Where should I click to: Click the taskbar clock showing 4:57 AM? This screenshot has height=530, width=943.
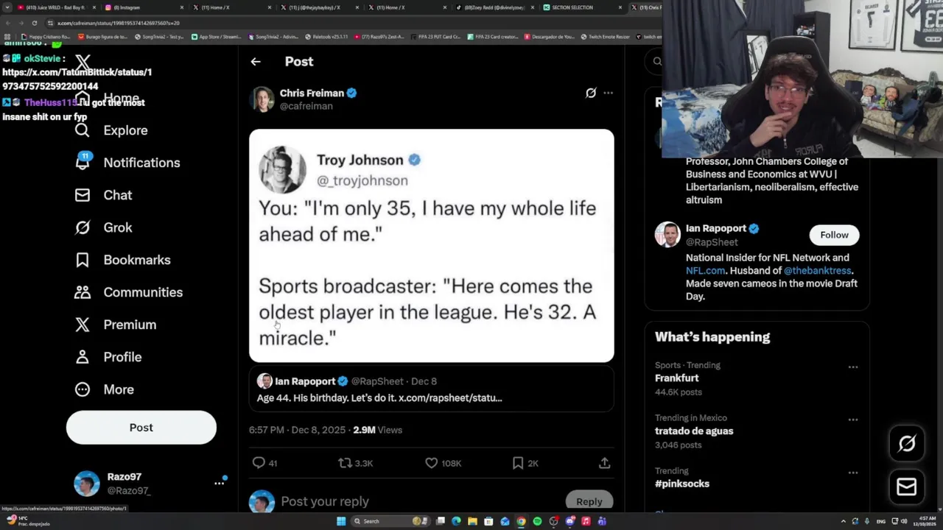tap(925, 521)
